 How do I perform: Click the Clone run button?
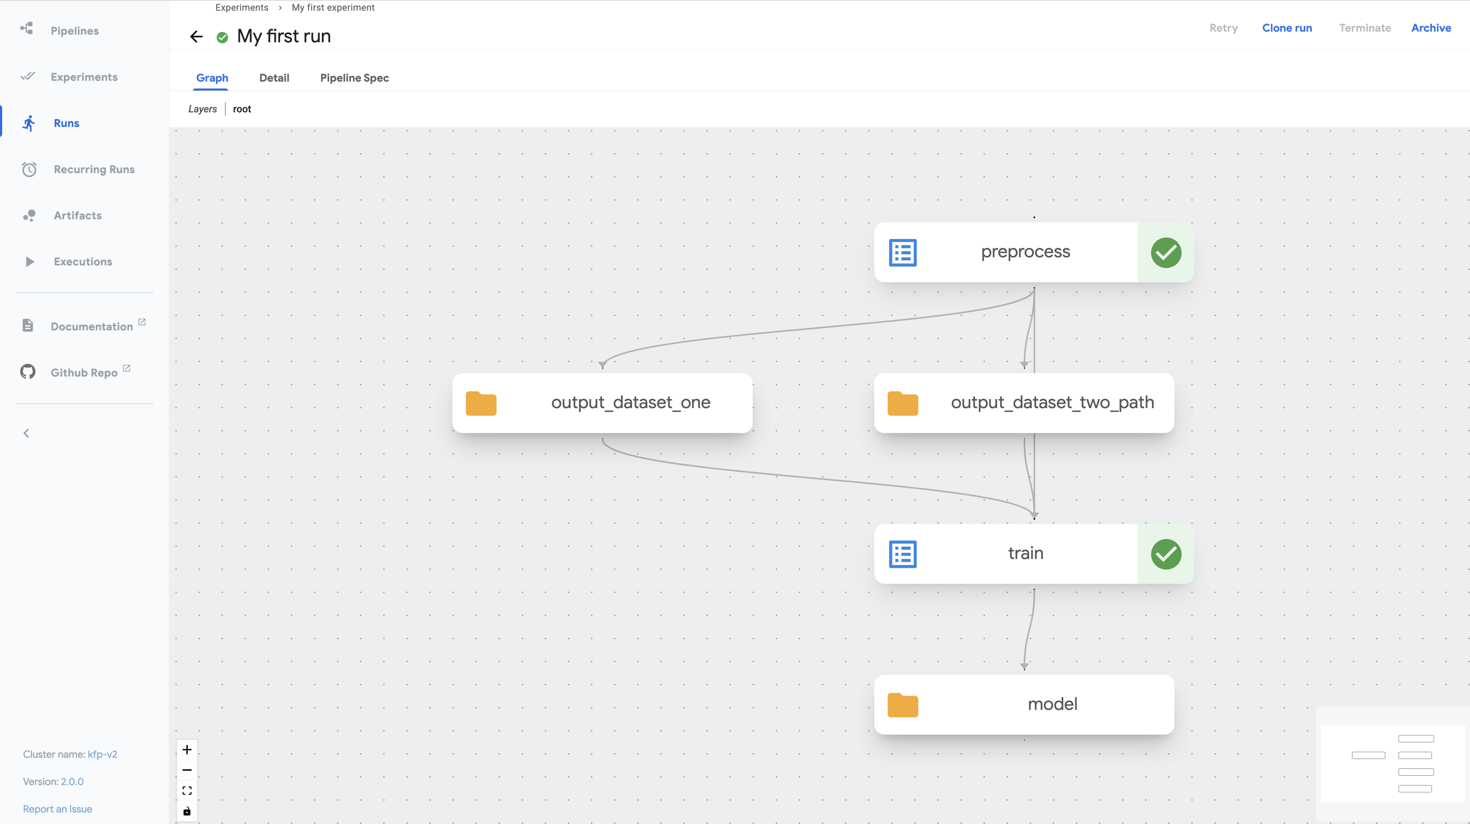coord(1287,27)
